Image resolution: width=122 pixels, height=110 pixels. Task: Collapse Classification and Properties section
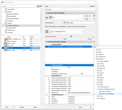tap(46, 42)
